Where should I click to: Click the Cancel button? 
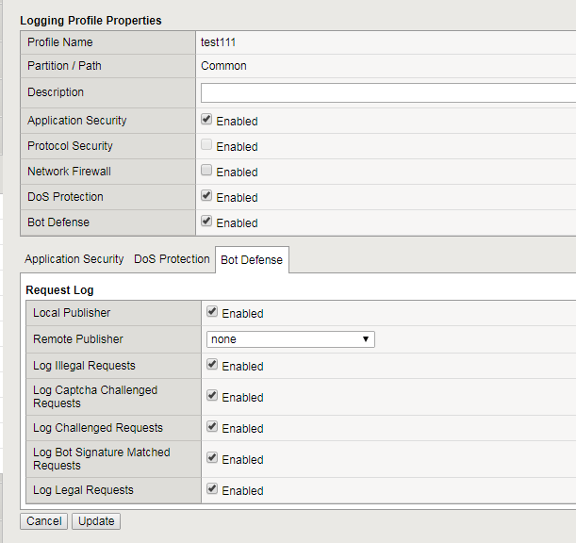coord(43,521)
